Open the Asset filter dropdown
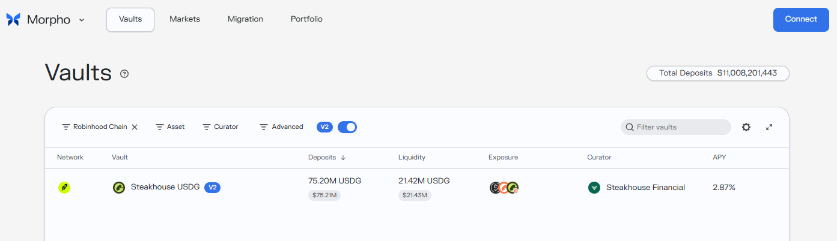The width and height of the screenshot is (837, 241). 171,127
